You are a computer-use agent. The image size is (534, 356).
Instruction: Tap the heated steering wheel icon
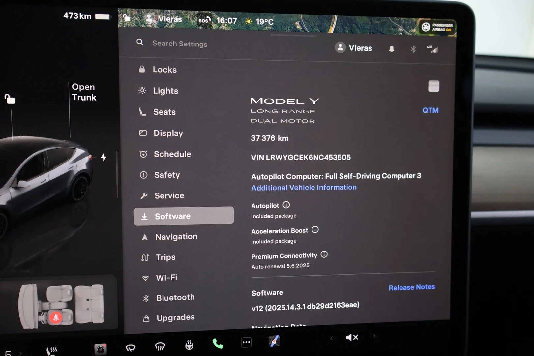click(189, 345)
